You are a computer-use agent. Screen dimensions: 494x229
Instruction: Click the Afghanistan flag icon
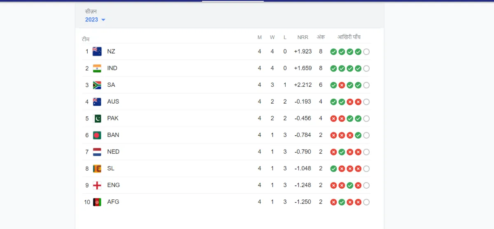click(97, 202)
